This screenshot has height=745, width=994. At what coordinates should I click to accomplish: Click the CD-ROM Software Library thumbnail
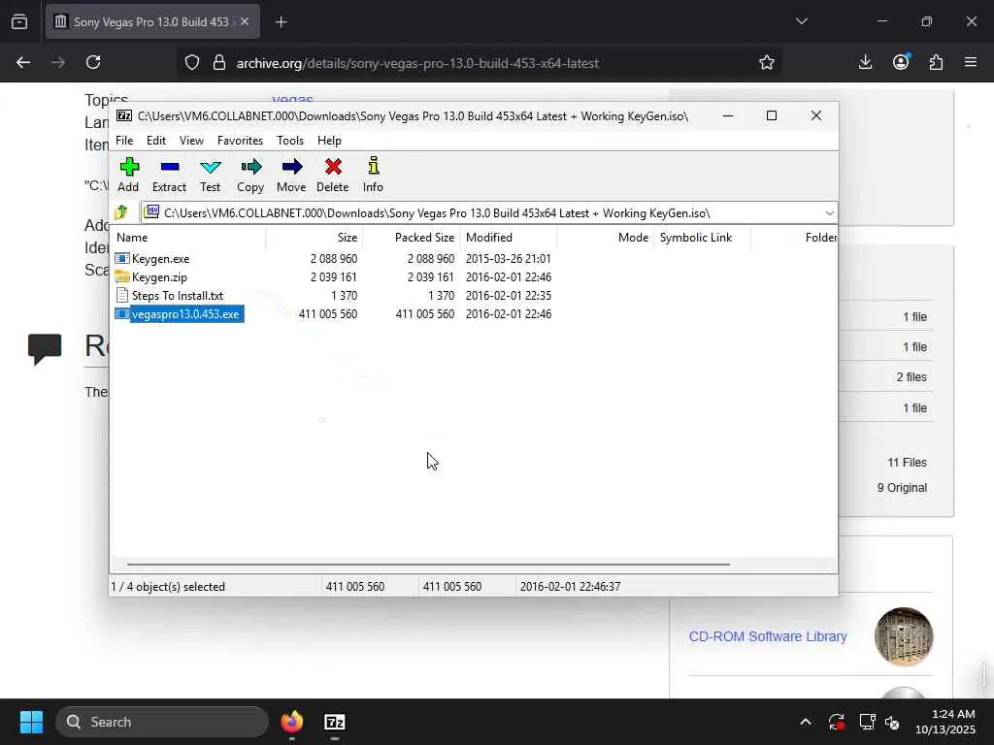904,636
